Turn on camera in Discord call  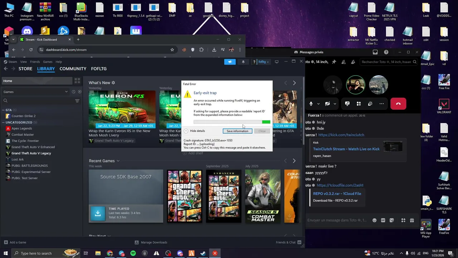(327, 104)
